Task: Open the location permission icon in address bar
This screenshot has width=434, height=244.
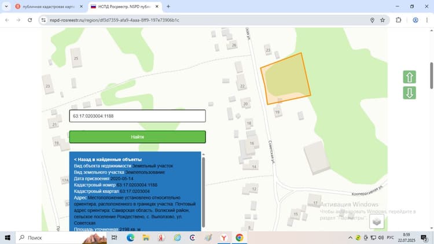Action: (372, 20)
